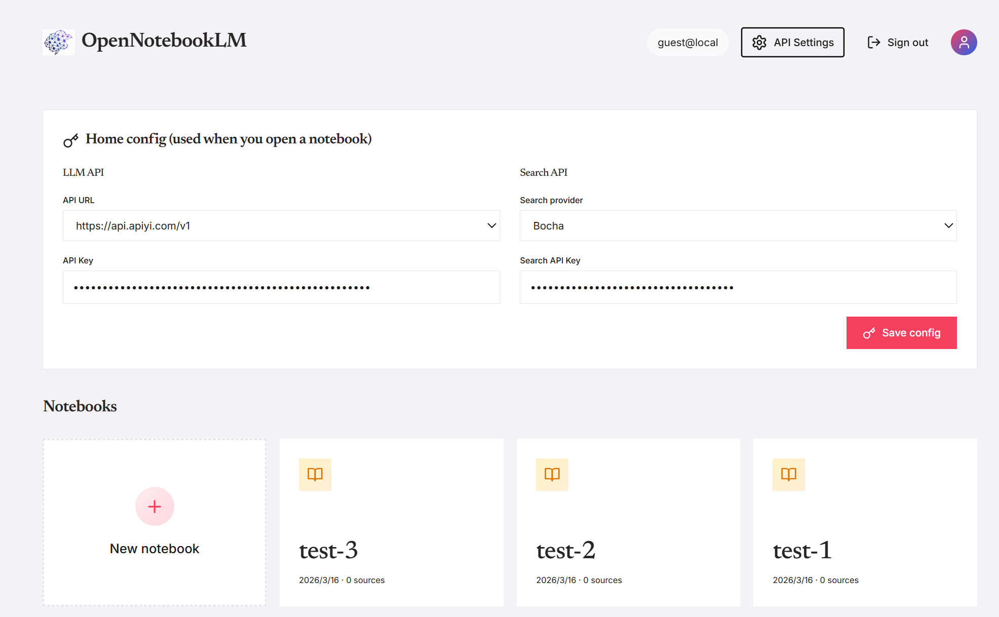Screen dimensions: 999x617
Task: Click the key icon beside Home config heading
Action: point(71,140)
